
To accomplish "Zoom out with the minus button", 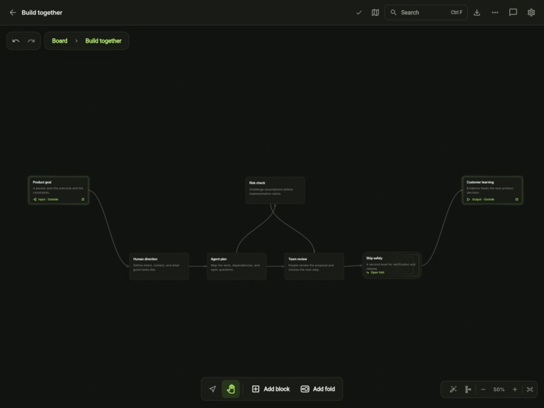I will click(x=483, y=389).
